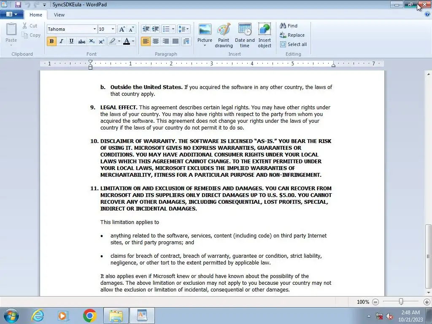Switch to the Home tab
The image size is (432, 324).
coord(36,15)
